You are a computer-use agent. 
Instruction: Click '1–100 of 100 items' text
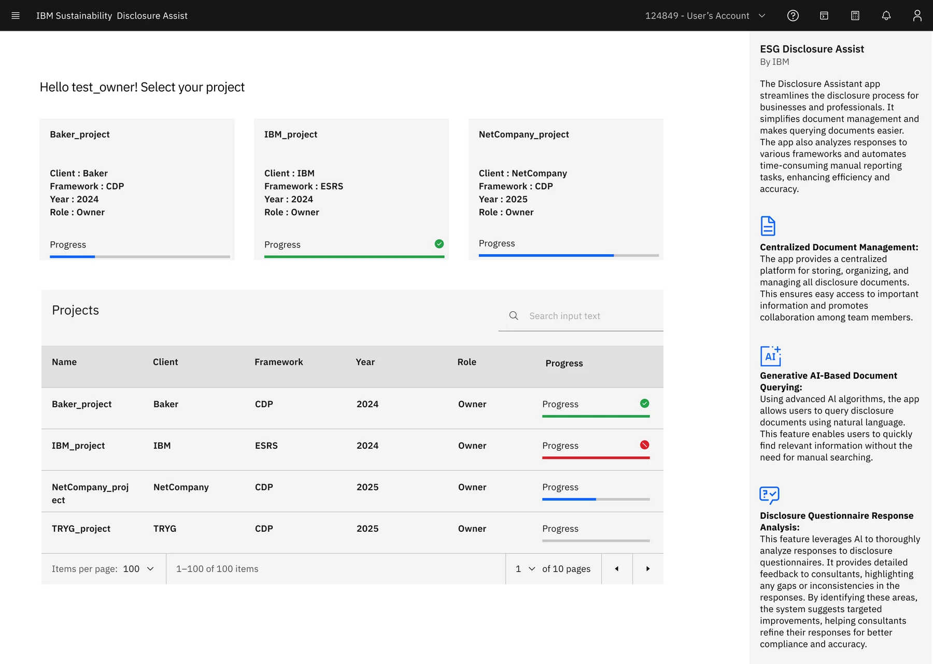tap(217, 569)
